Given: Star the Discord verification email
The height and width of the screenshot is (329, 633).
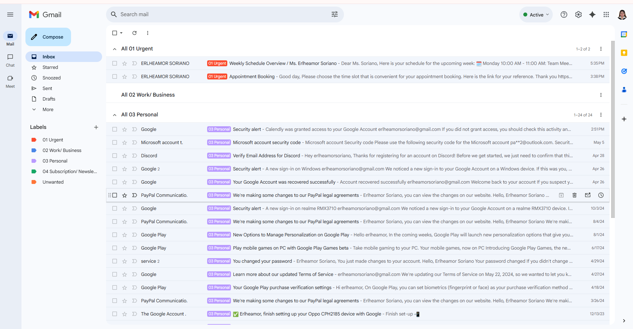Looking at the screenshot, I should click(125, 156).
